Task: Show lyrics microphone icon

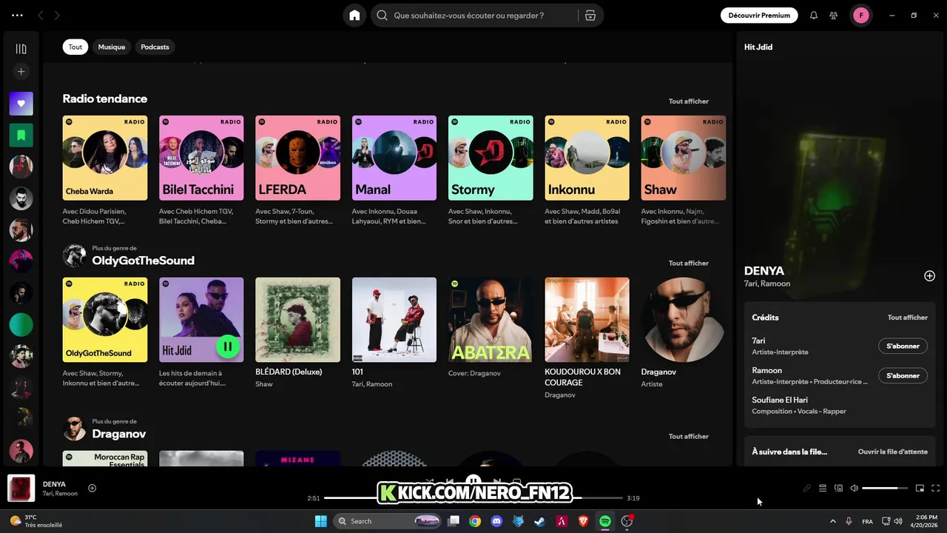Action: 807,488
